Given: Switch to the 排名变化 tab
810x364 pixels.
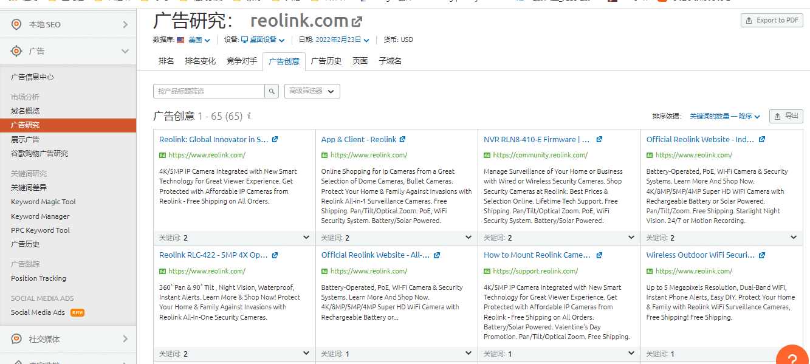Looking at the screenshot, I should (x=201, y=61).
